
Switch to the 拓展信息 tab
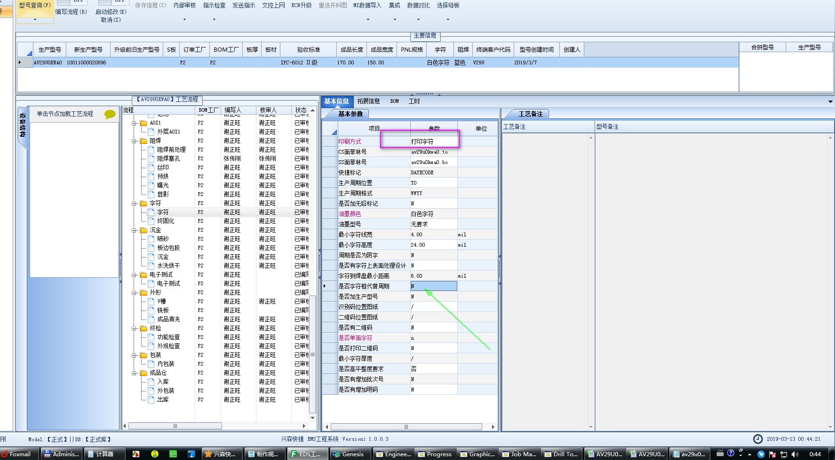tap(368, 101)
